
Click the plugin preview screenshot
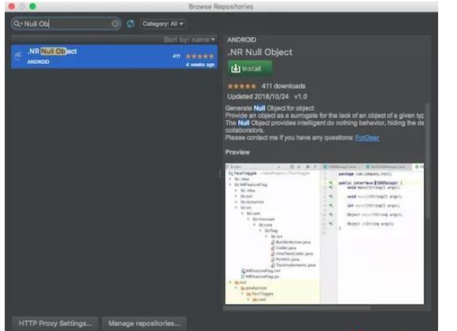(325, 233)
